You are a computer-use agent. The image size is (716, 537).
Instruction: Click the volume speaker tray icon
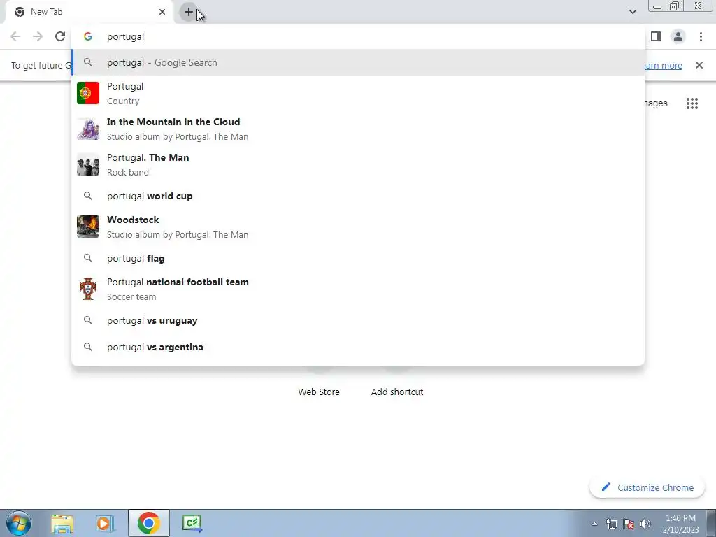(645, 524)
